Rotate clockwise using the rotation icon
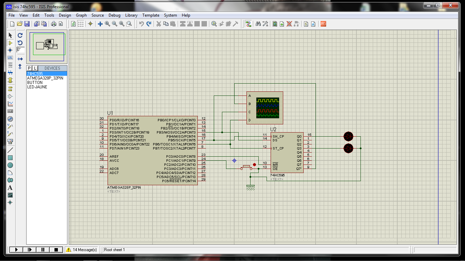The width and height of the screenshot is (465, 261). [x=20, y=35]
